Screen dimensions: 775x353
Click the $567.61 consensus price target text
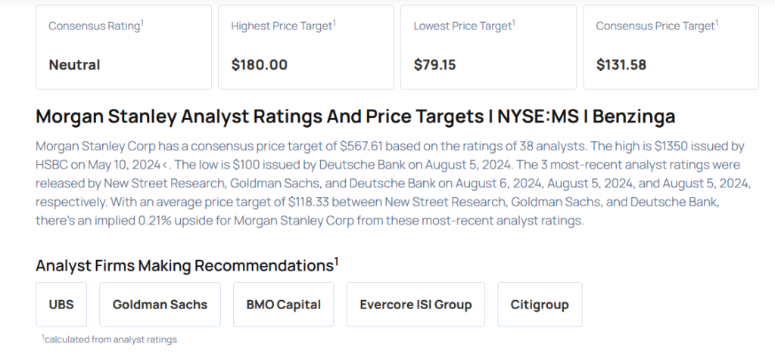point(366,144)
